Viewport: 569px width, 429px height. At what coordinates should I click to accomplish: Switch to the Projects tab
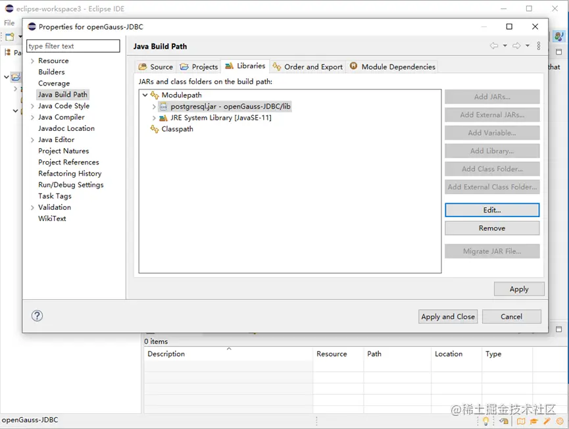click(199, 66)
